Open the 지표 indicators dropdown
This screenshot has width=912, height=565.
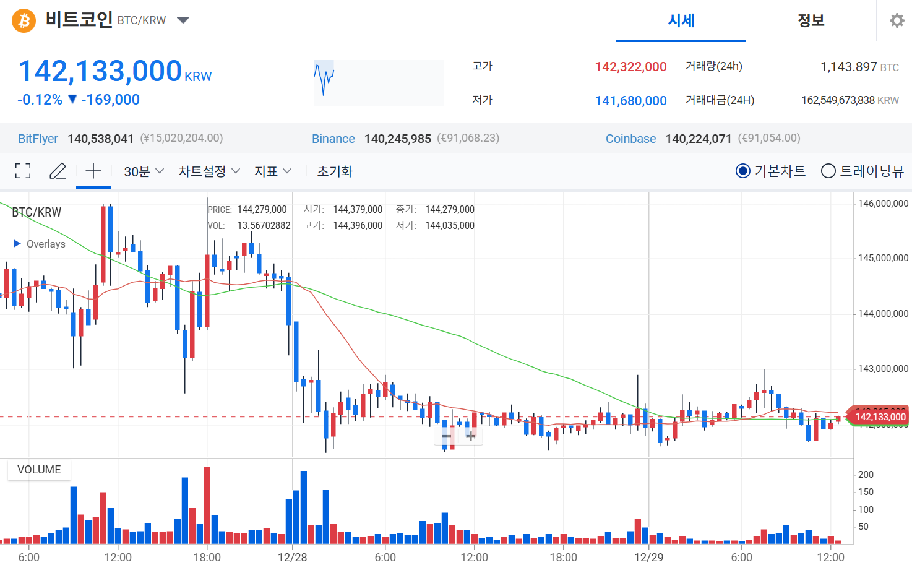click(x=272, y=171)
